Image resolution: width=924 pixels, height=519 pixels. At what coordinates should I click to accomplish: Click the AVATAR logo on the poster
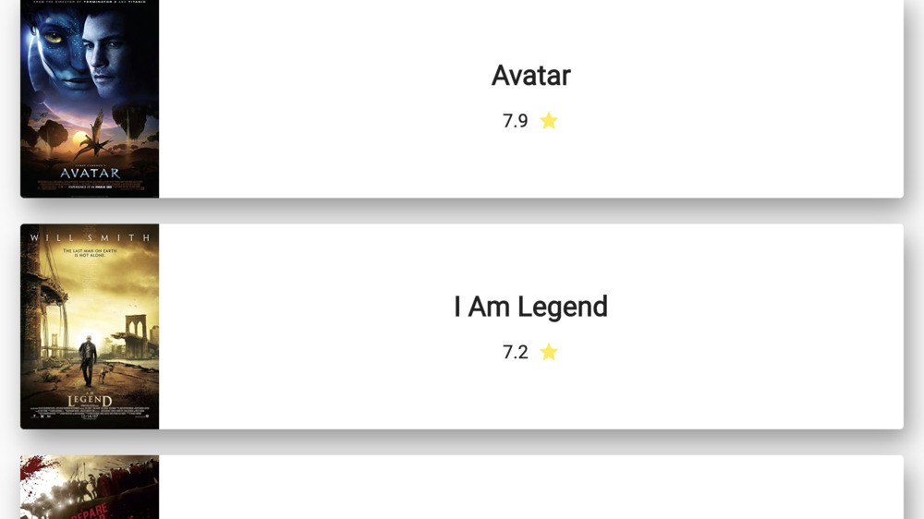pos(90,173)
